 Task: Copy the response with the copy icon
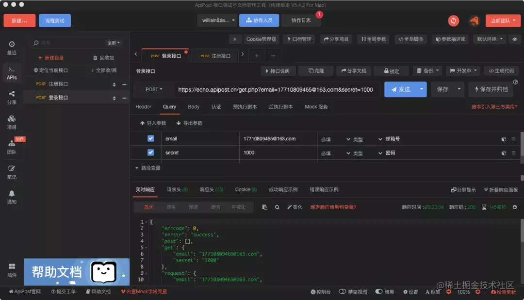click(265, 207)
